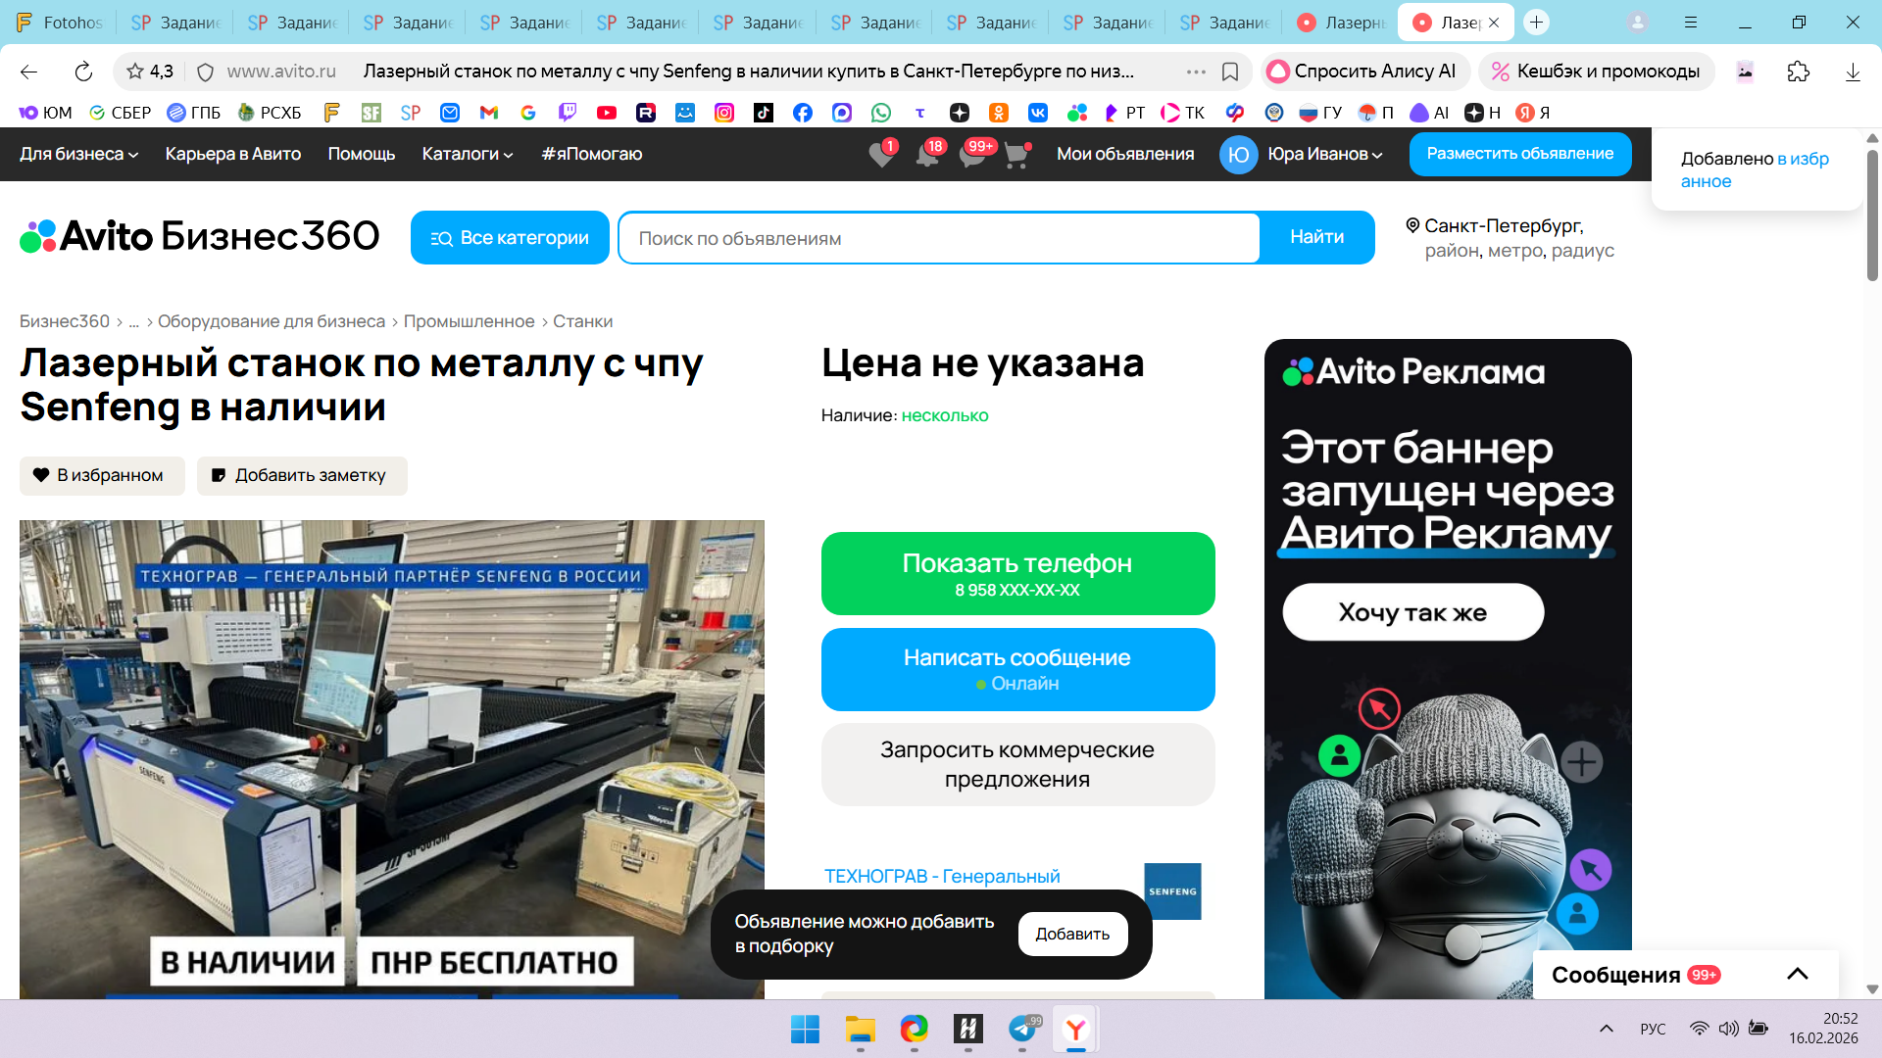Click 'Показать телефон' green button
This screenshot has height=1058, width=1882.
1017,573
